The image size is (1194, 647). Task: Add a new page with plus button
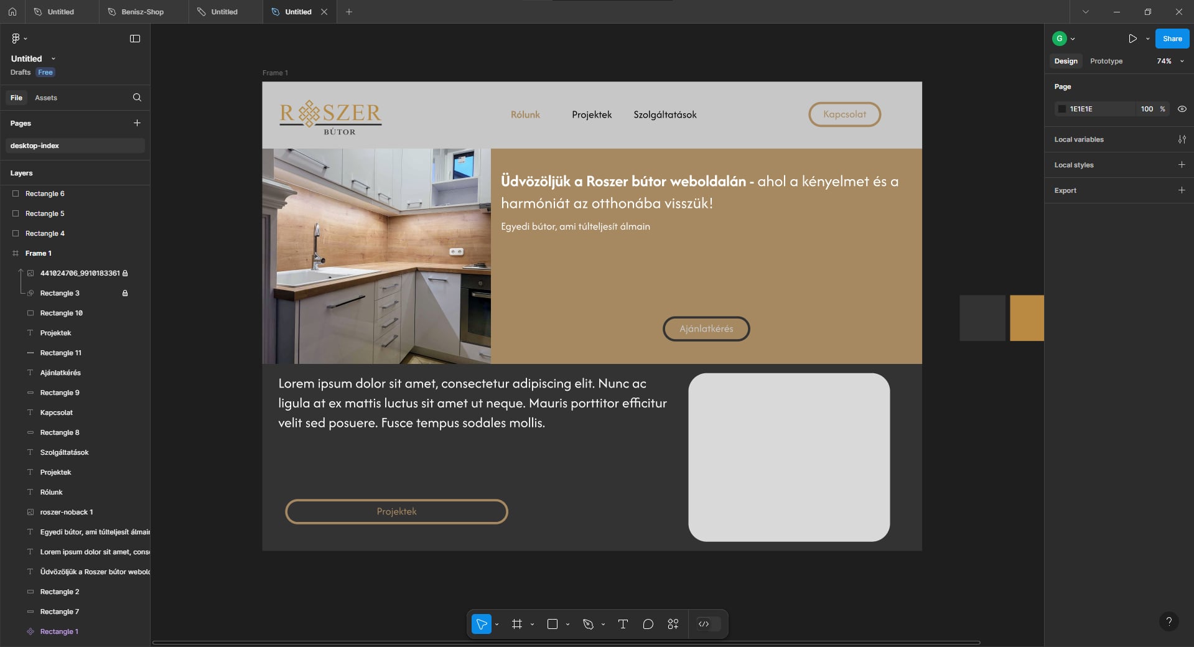[x=137, y=123]
